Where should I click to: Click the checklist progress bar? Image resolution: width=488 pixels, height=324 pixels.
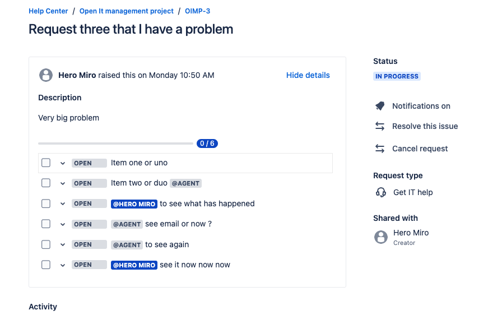(115, 144)
